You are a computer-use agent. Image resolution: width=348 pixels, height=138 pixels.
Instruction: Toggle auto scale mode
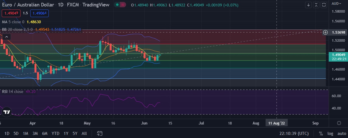[x=342, y=134]
